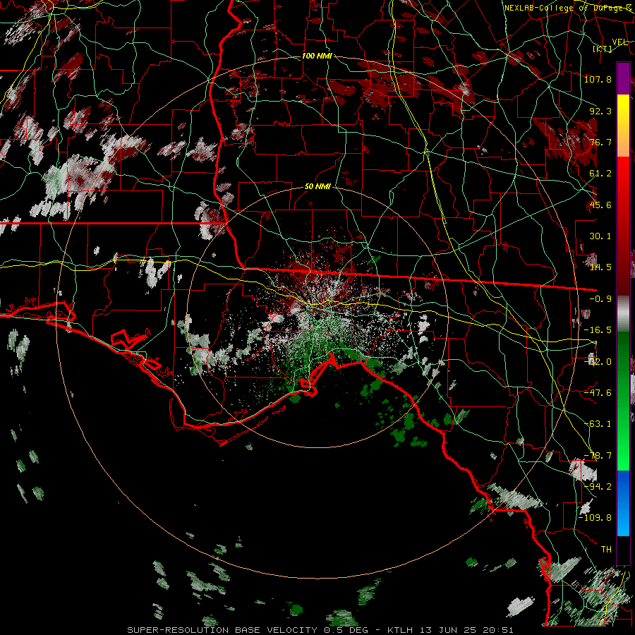This screenshot has height=635, width=635.
Task: Click the -16.5 velocity scale value
Action: [598, 330]
